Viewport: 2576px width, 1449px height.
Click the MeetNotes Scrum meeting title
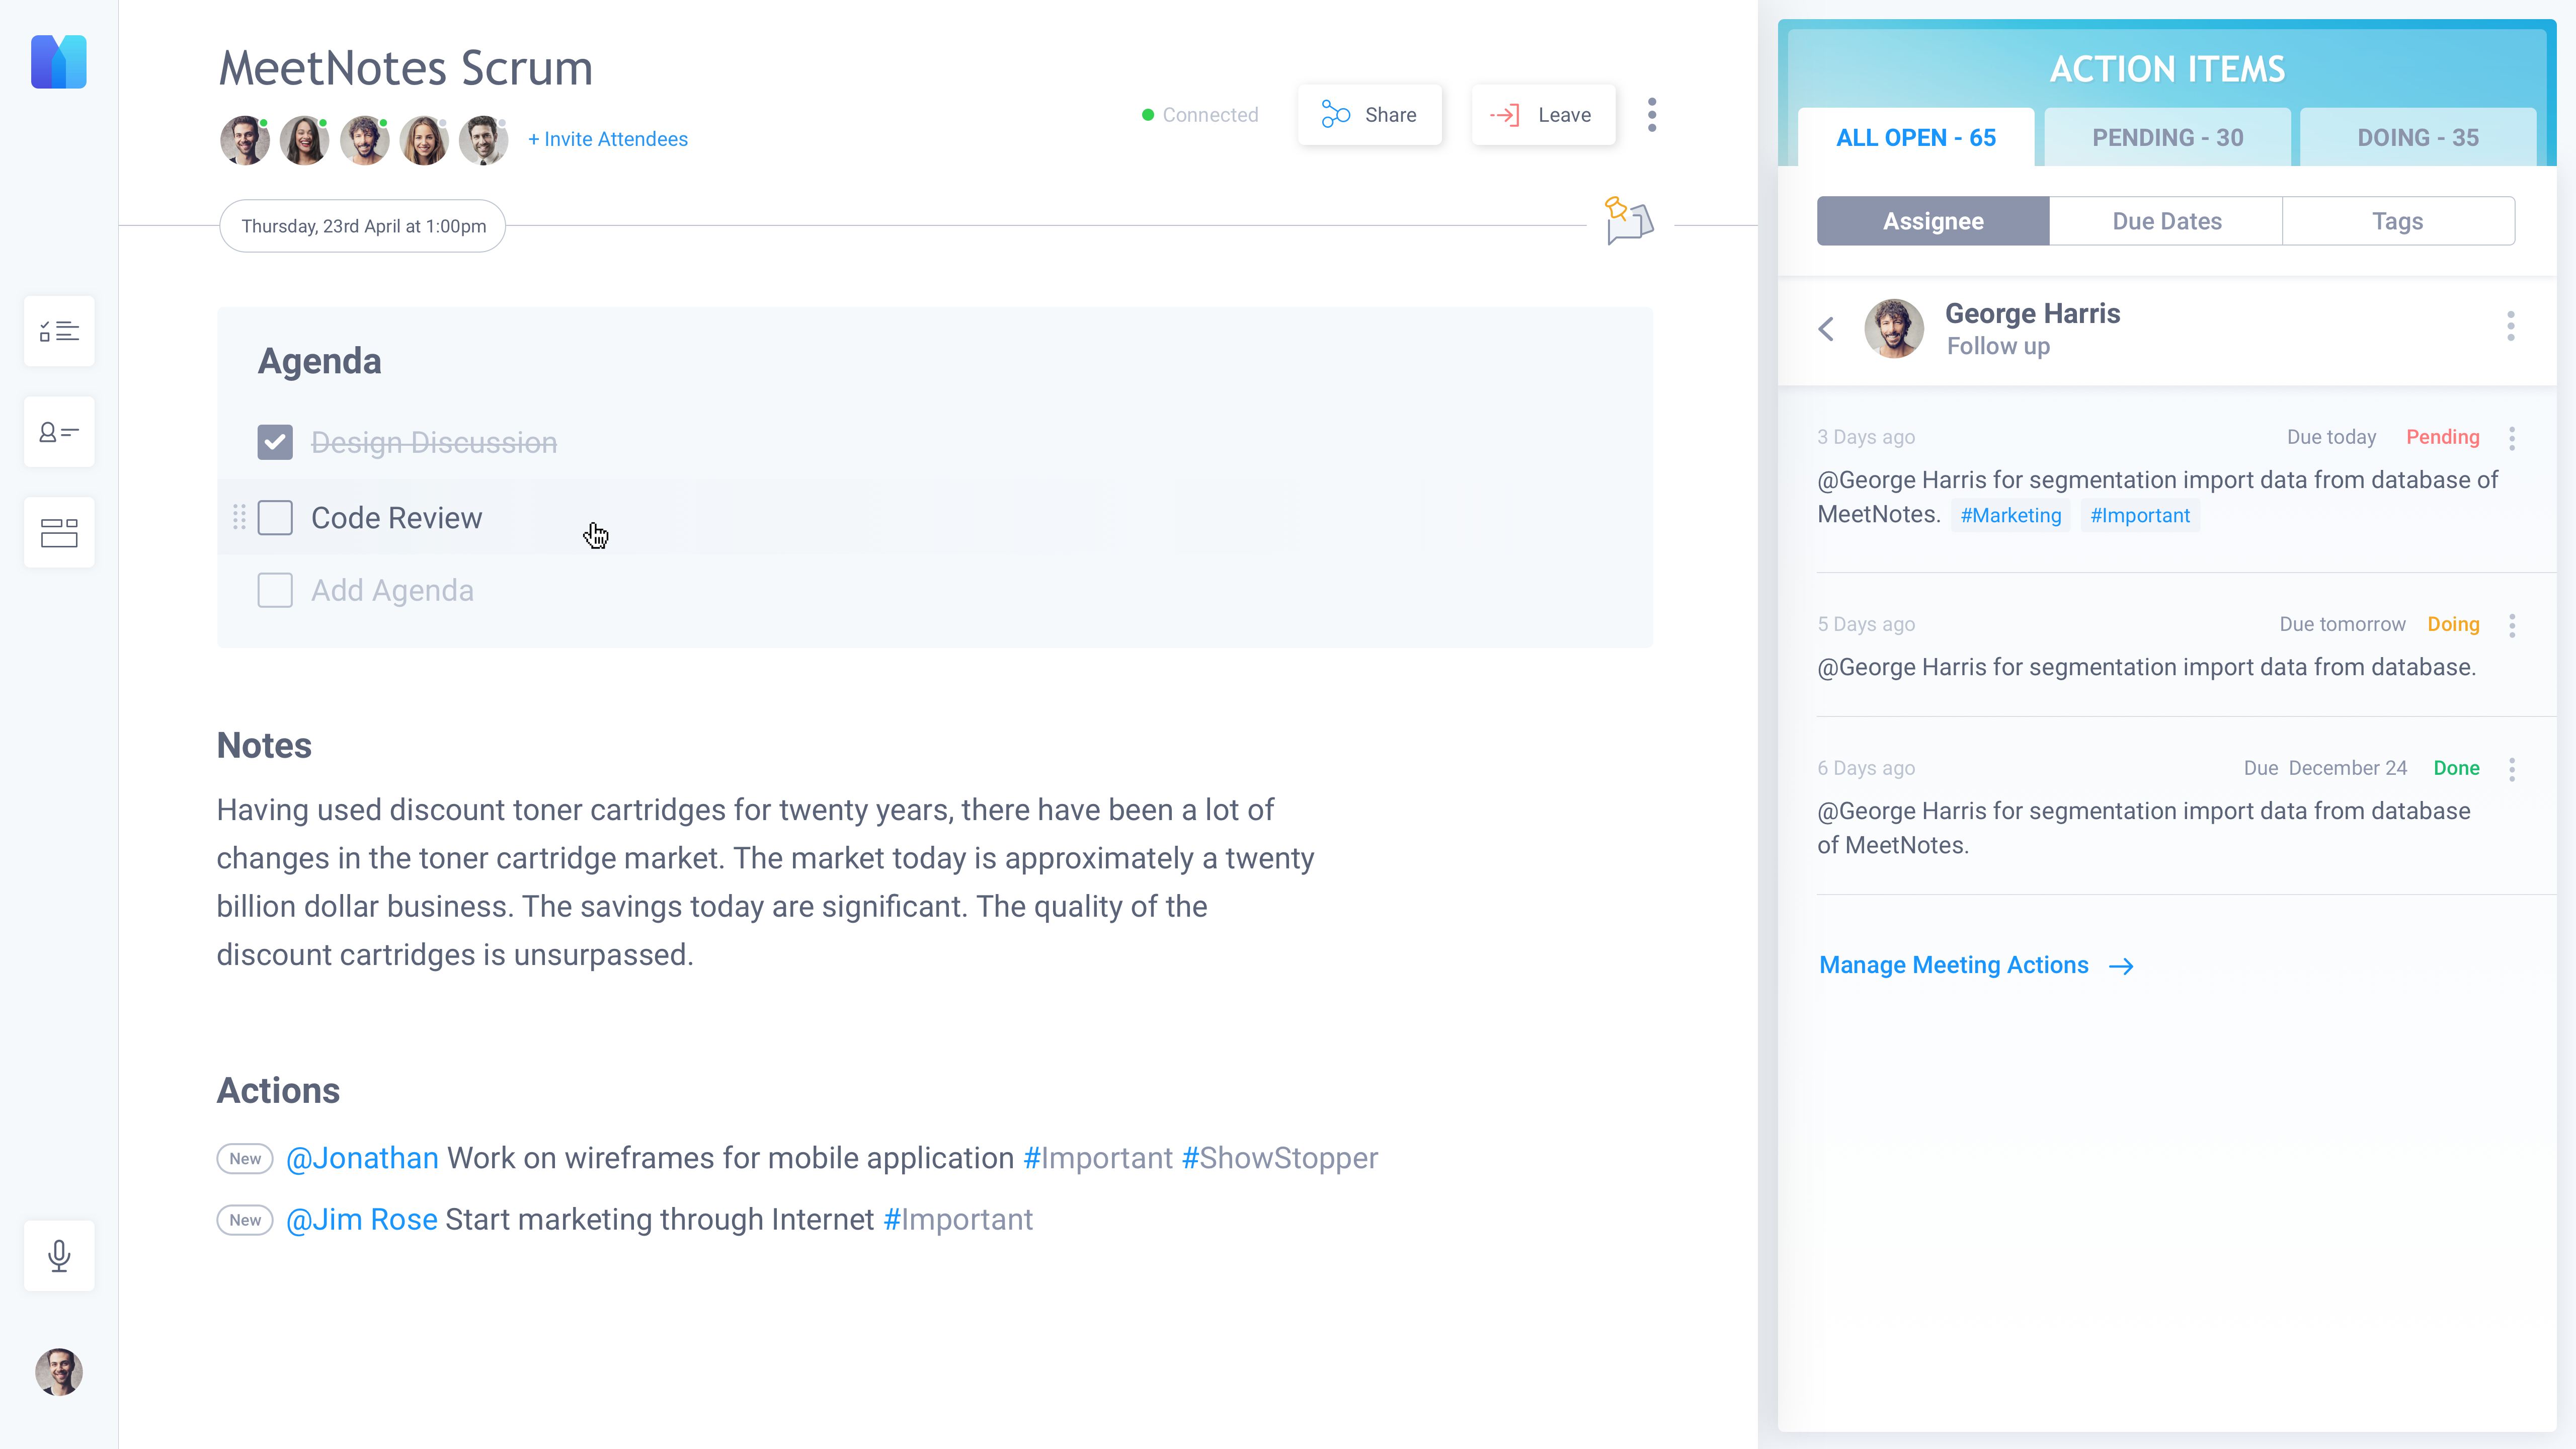[x=406, y=68]
